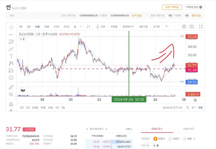The image size is (216, 149).
Task: Toggle percent scale mode
Action: tap(187, 108)
